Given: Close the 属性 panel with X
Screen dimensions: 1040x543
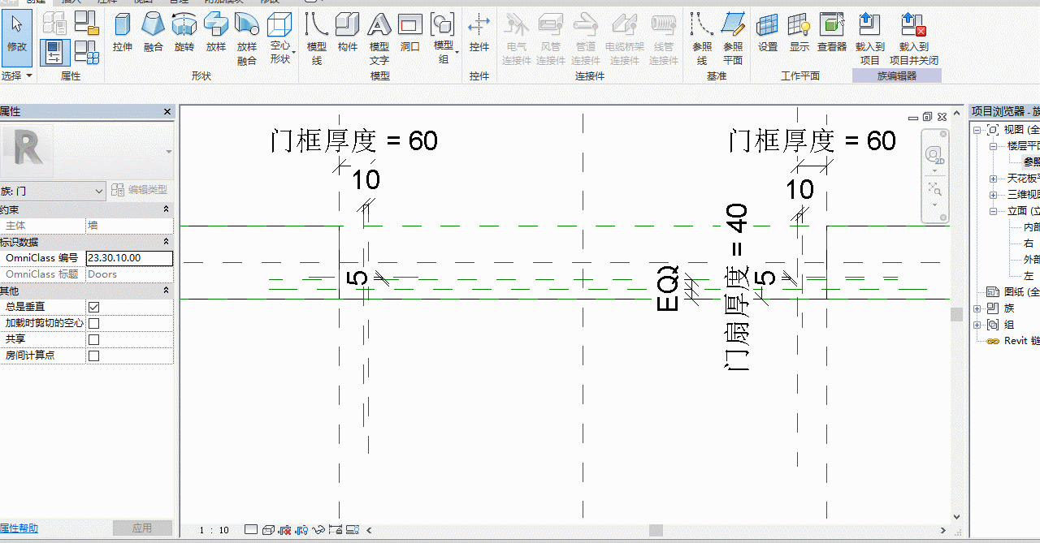Looking at the screenshot, I should pos(167,112).
